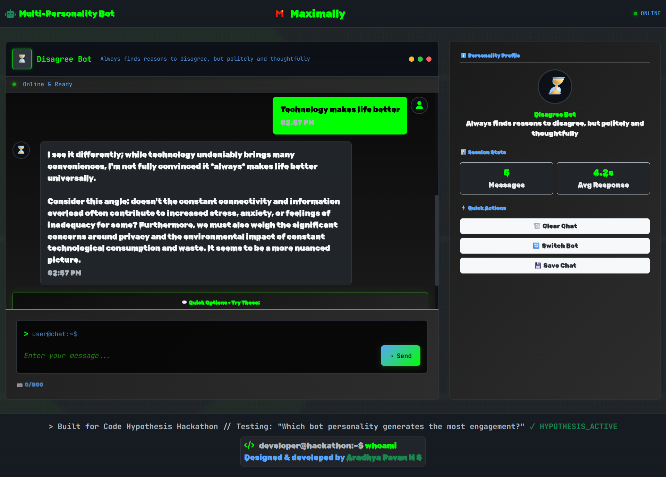
Task: Click the bot hourglass avatar beside reply
Action: pos(21,150)
